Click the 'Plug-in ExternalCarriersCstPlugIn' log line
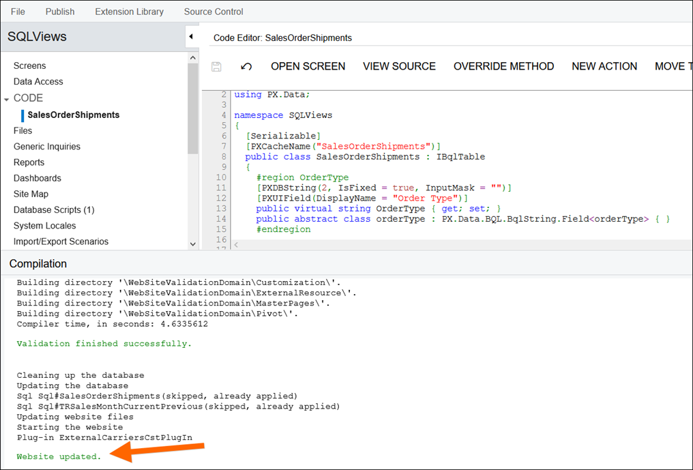Image resolution: width=693 pixels, height=470 pixels. (104, 438)
